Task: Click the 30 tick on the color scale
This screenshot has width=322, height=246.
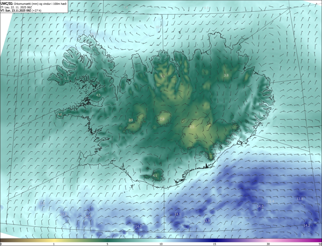Action: coord(268,244)
